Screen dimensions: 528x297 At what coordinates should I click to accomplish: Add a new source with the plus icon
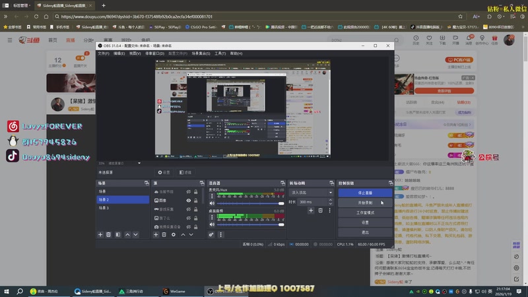pyautogui.click(x=156, y=235)
